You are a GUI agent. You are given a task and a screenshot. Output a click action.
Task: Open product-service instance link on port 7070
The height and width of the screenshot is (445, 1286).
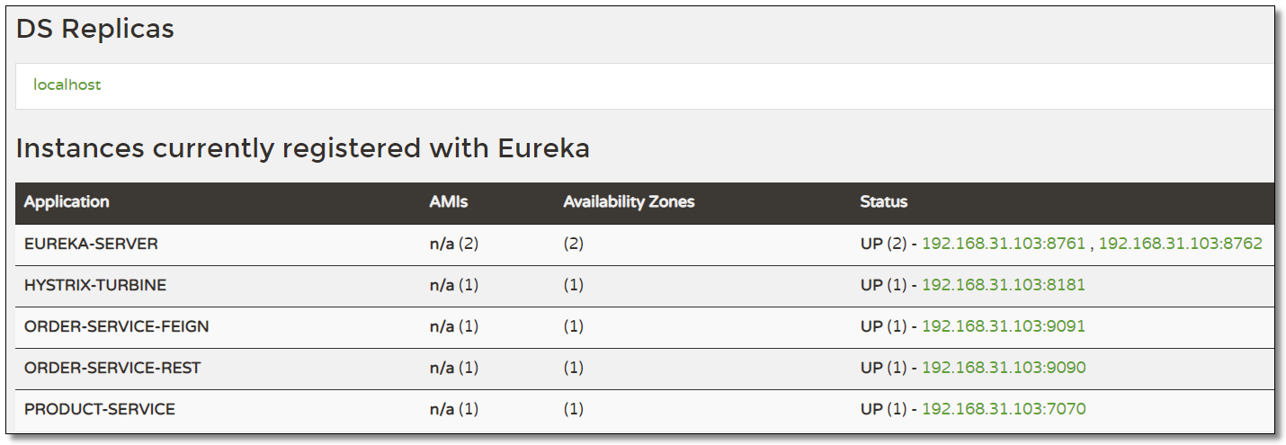pyautogui.click(x=1004, y=409)
